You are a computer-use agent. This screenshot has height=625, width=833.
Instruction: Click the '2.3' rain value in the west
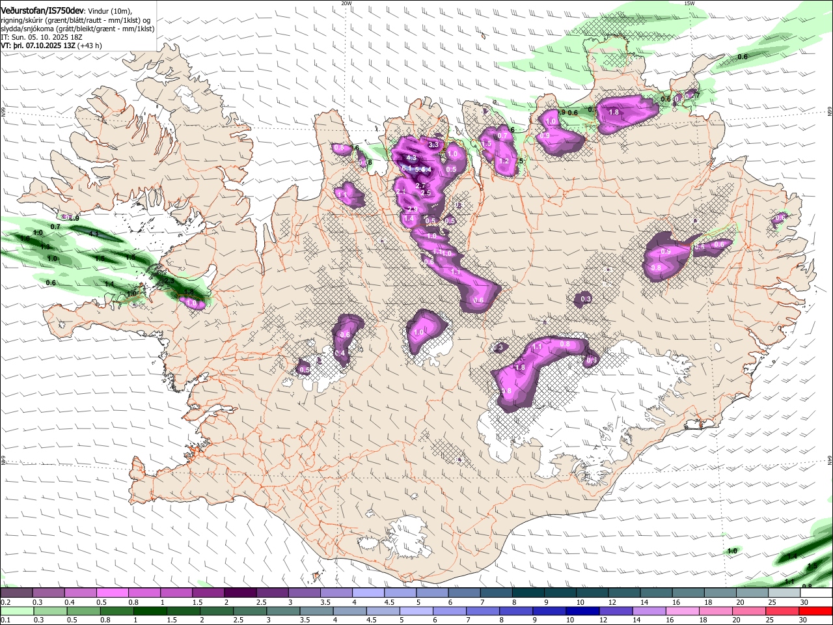pos(168,281)
